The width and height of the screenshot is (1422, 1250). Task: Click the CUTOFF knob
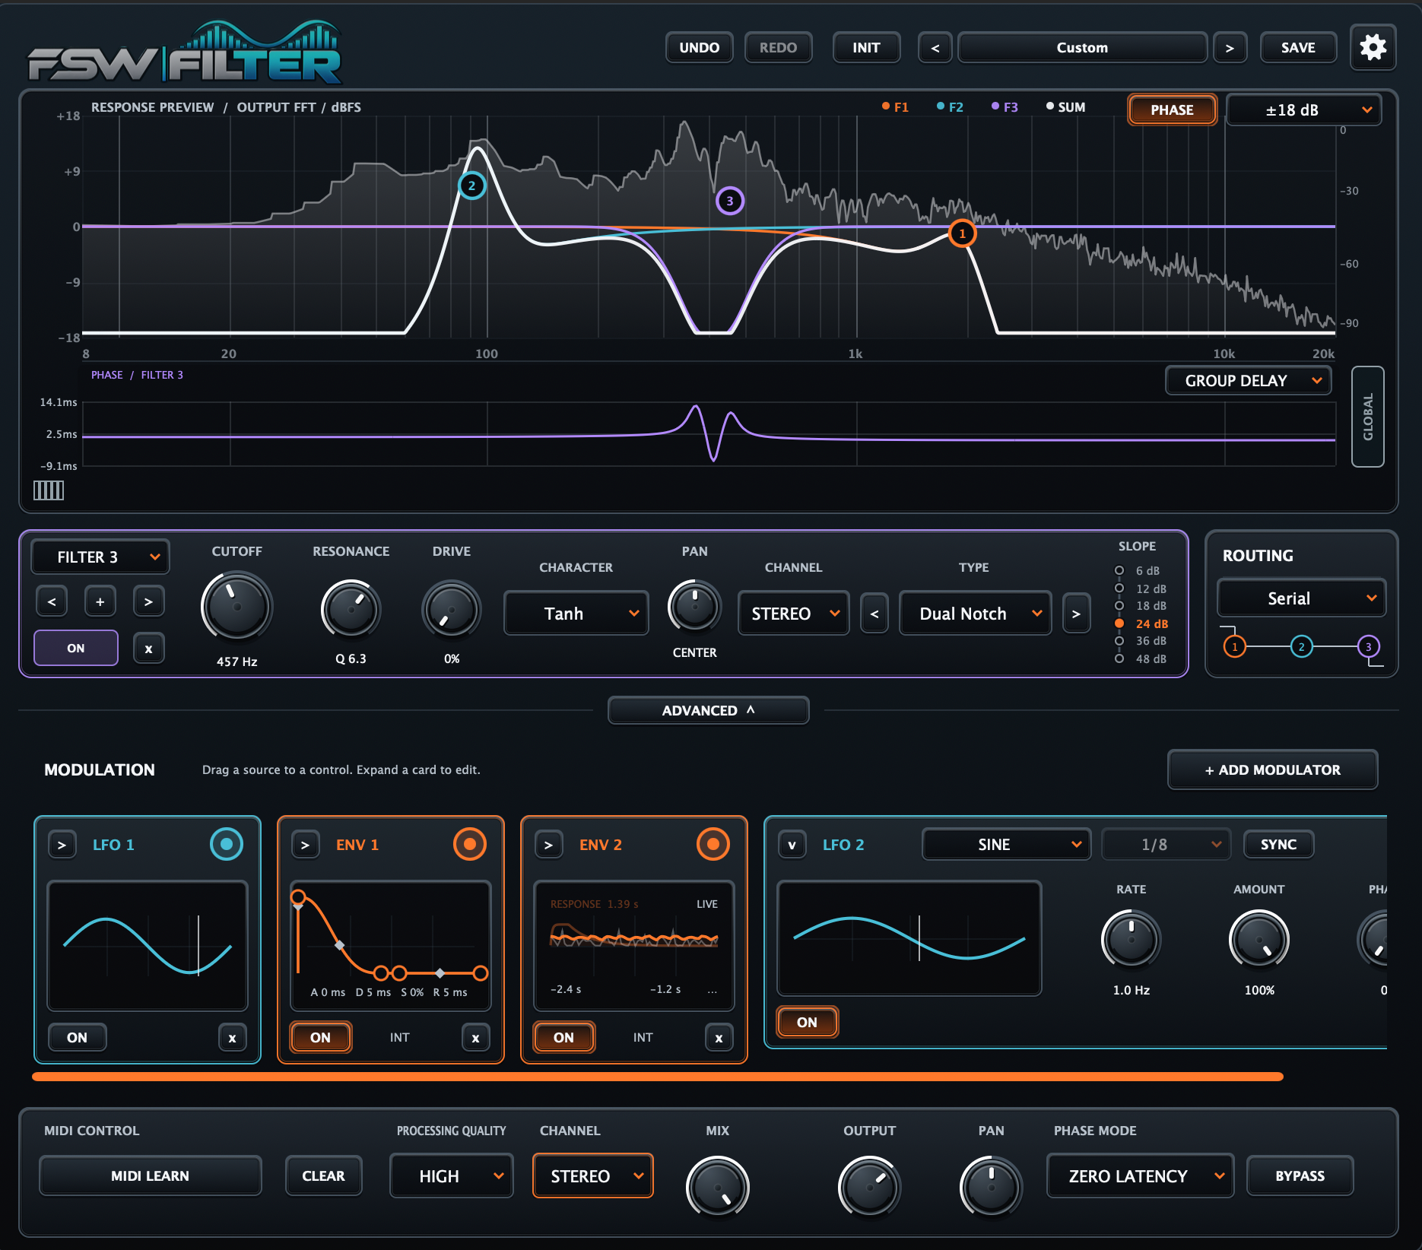(236, 608)
